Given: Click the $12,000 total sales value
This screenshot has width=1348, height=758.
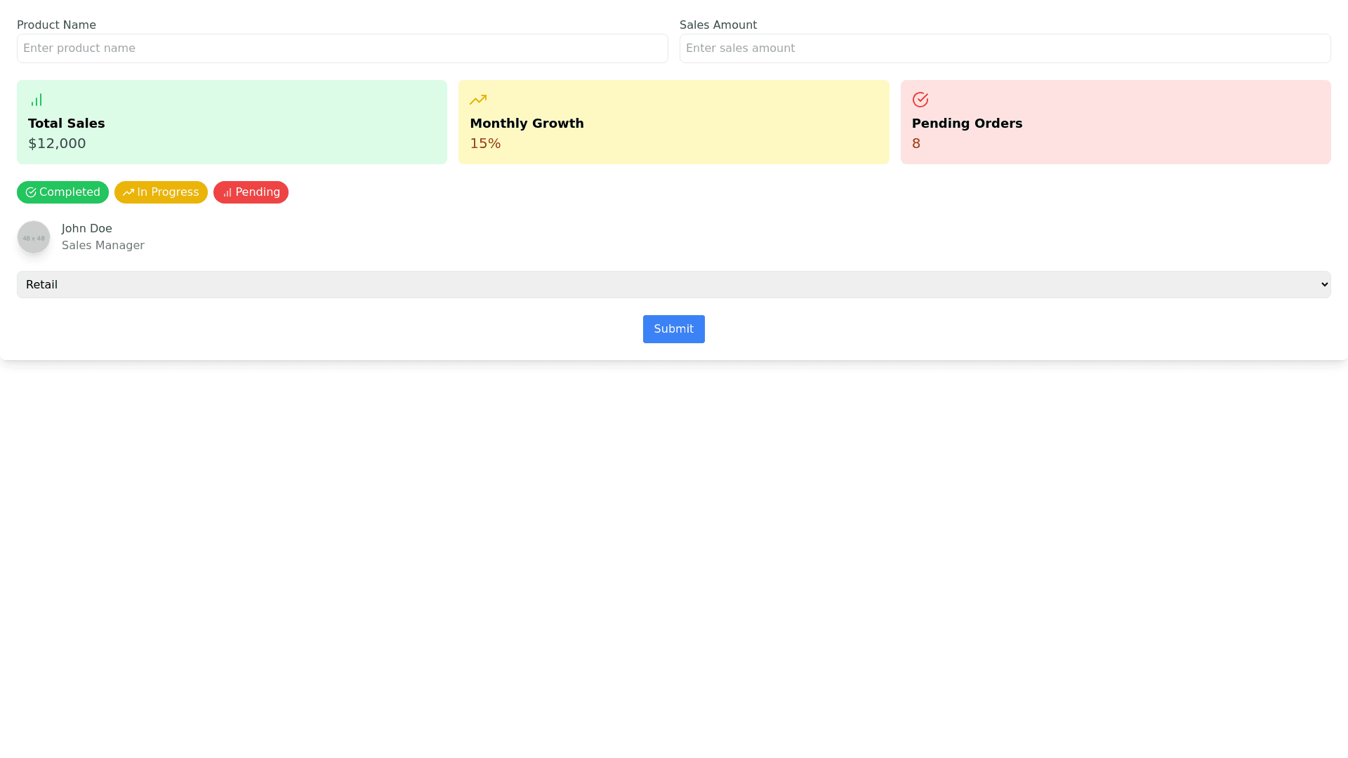Looking at the screenshot, I should pyautogui.click(x=57, y=143).
